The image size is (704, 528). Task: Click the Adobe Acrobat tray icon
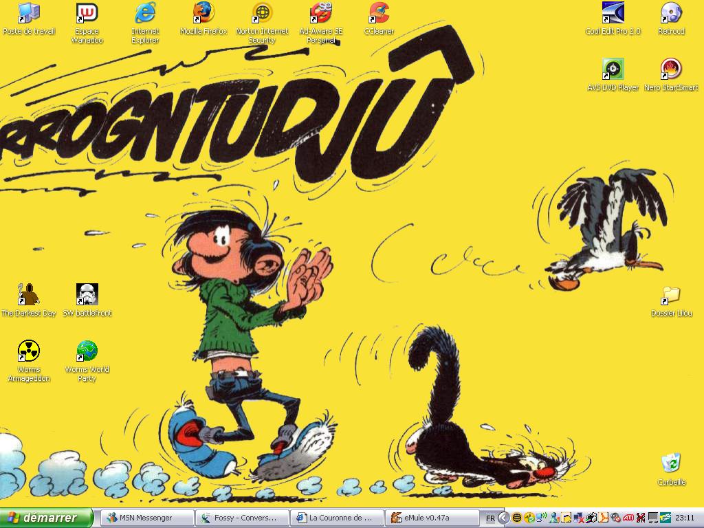click(604, 518)
